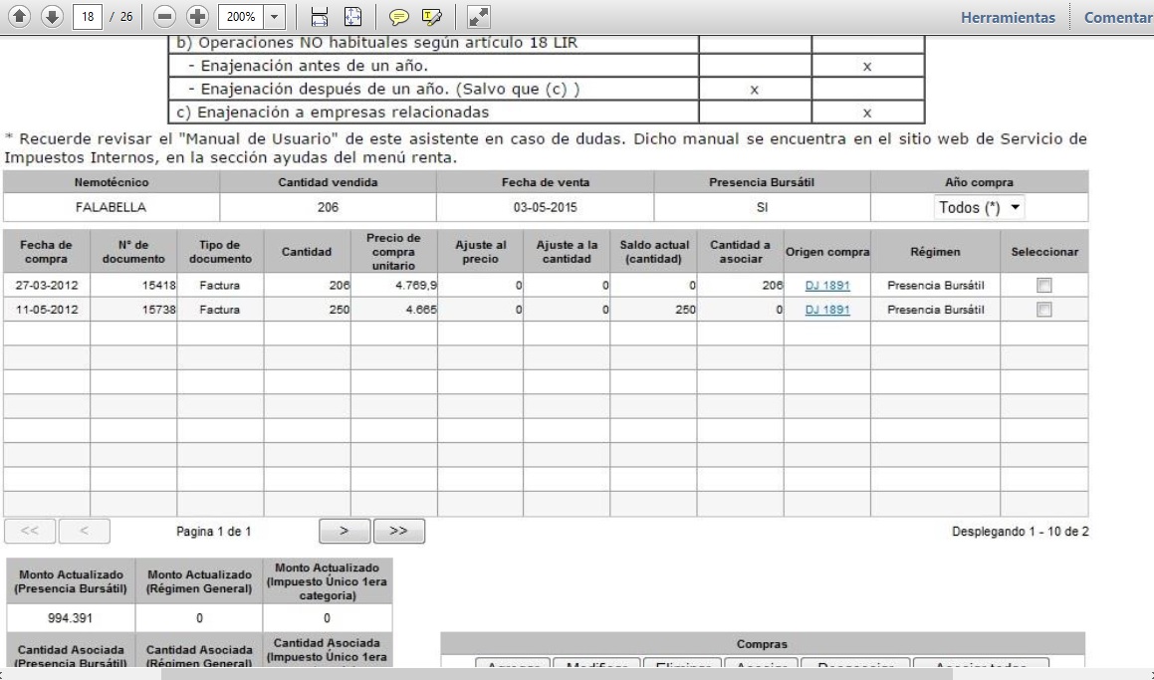
Task: Click the purchase date 11-05-2012 cell
Action: (47, 309)
